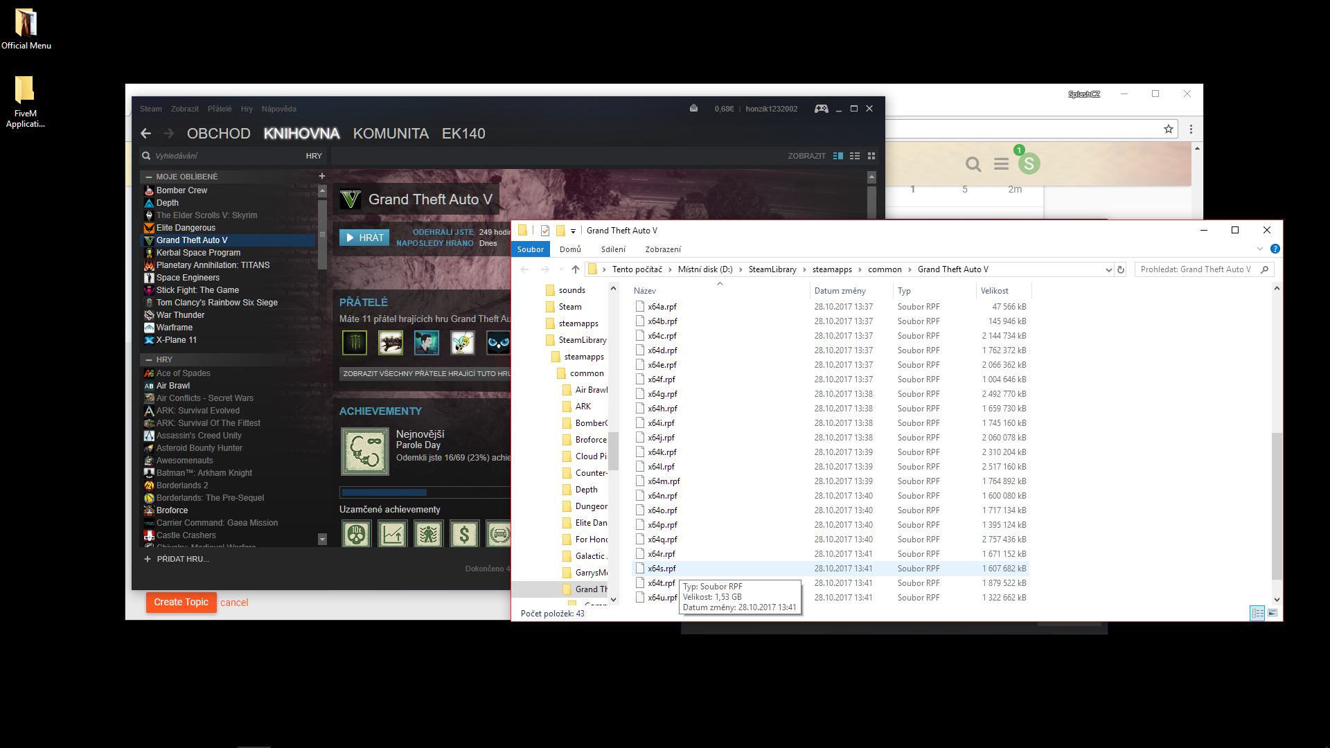Screen dimensions: 1330x748
Task: Expand breadcrumb arrow after SteamLibrary
Action: click(804, 269)
